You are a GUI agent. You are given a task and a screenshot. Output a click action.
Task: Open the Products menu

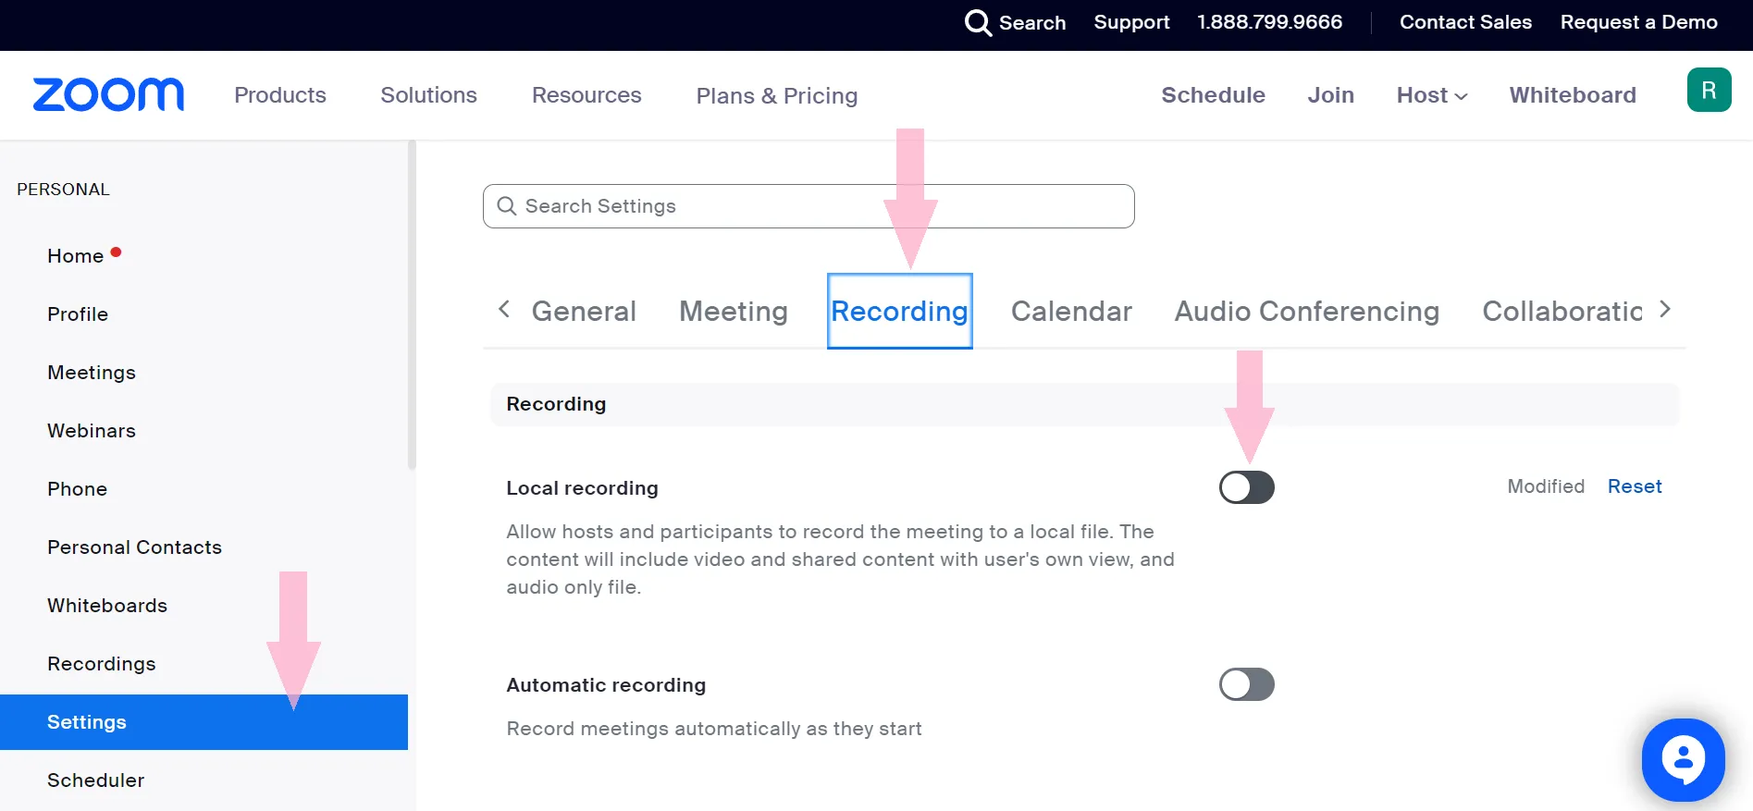[x=280, y=95]
